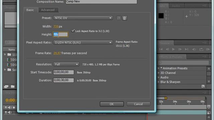Click the Frame Rate value 29,97
Viewport: 214px width, 120px height.
coord(57,53)
